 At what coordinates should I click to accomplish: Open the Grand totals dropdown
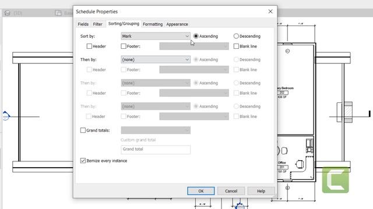(156, 130)
